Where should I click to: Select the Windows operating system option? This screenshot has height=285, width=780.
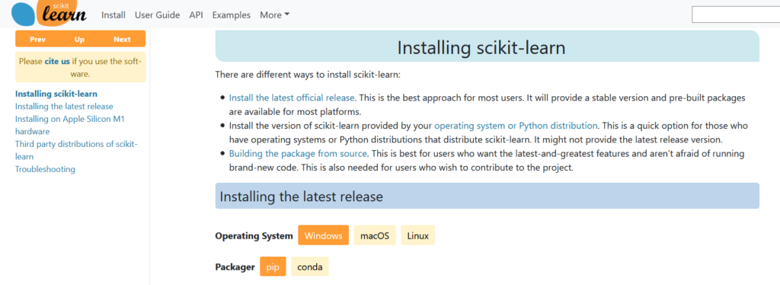323,235
